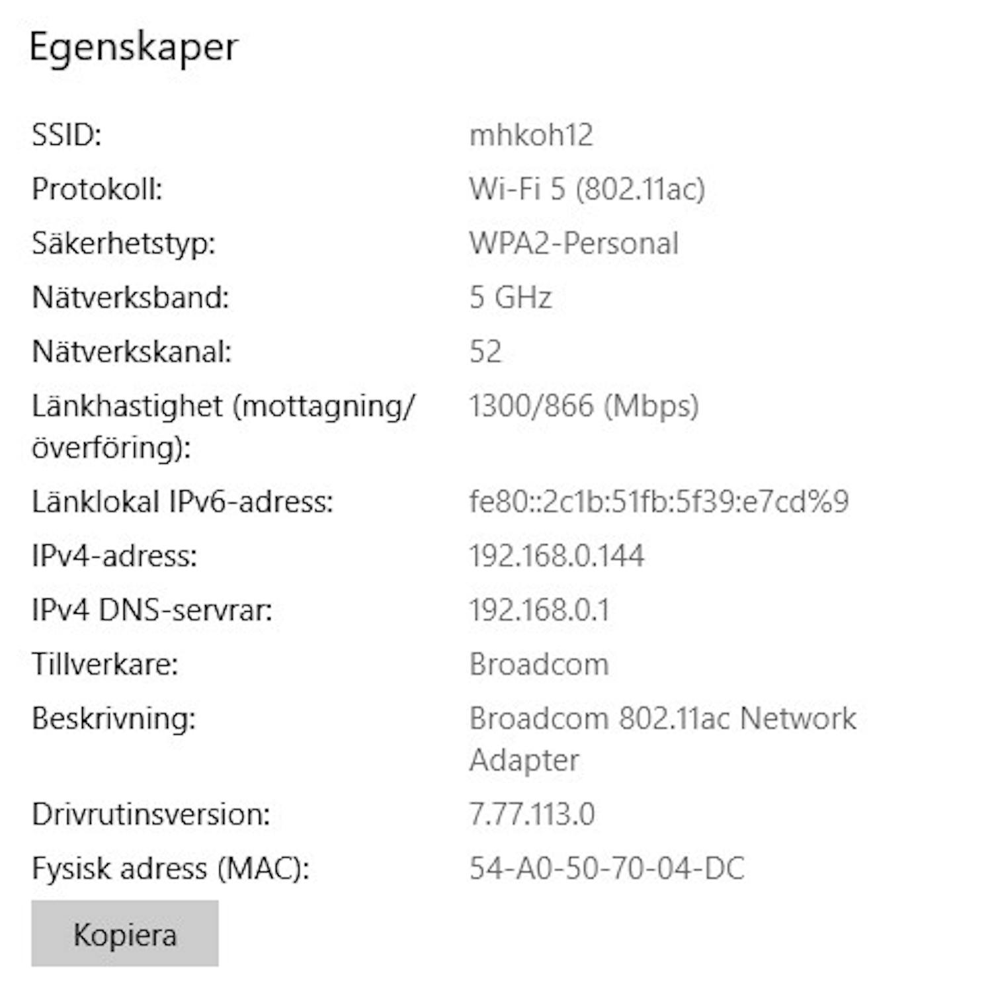Click the driver version 7.77.113.0

(x=532, y=813)
